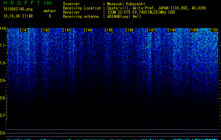Click the ICOM IC-575 53.7492 MHz USB text
This screenshot has width=221, height=140.
click(141, 12)
